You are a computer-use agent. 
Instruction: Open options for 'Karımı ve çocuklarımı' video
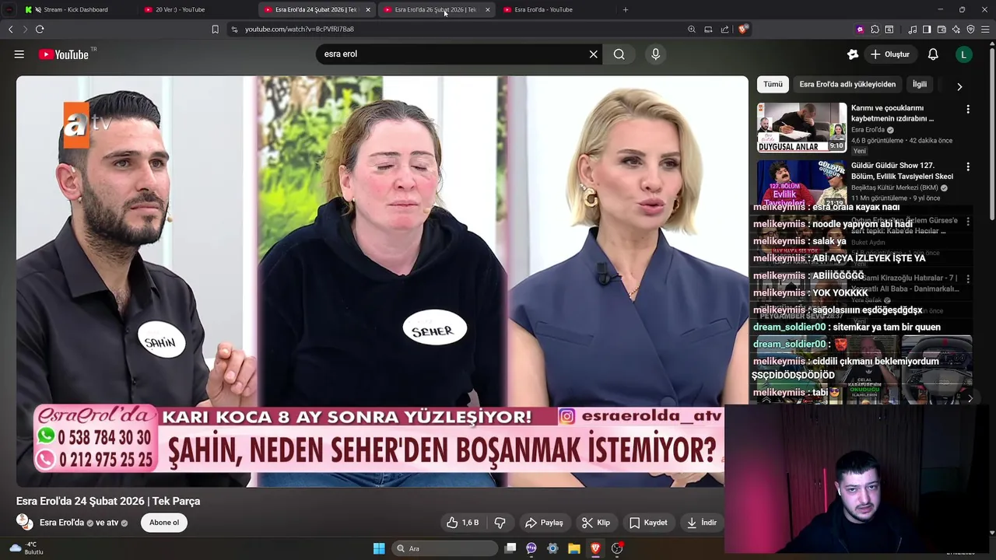[x=968, y=110]
